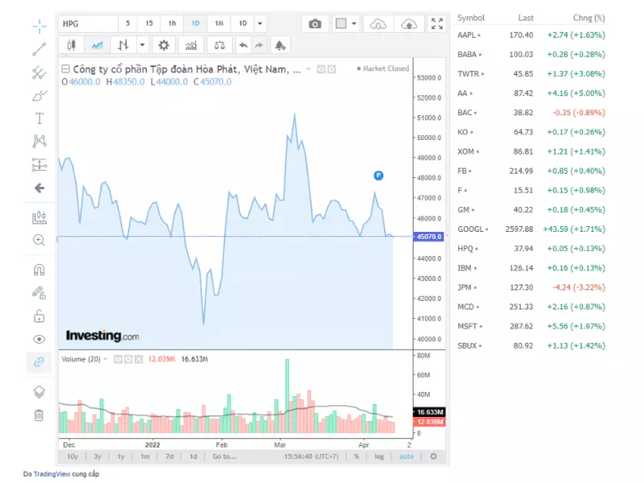This screenshot has height=483, width=644.
Task: Select the 15 minute interval
Action: pos(149,23)
